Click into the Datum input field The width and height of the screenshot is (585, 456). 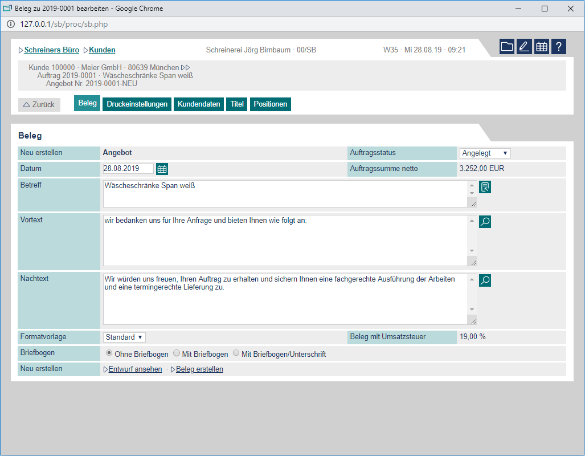[128, 169]
